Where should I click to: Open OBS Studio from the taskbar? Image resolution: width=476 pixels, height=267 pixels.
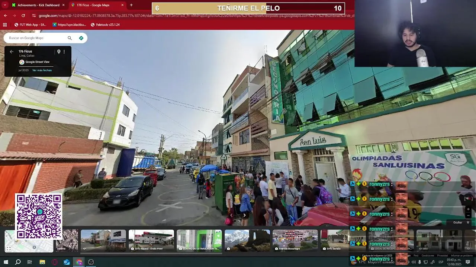pyautogui.click(x=91, y=262)
